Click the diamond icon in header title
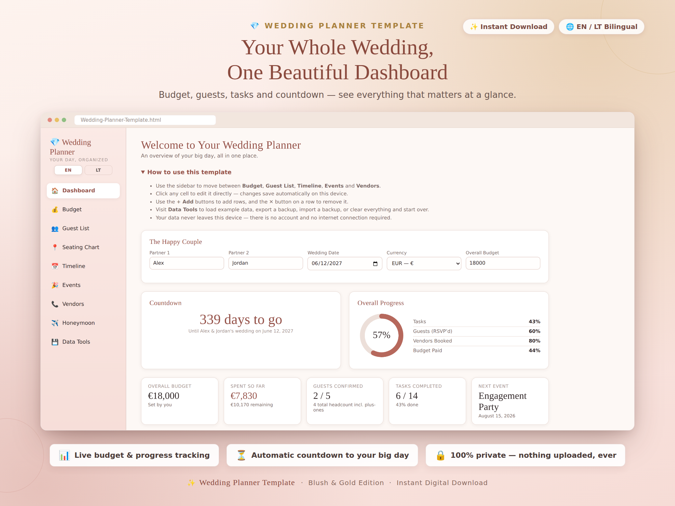675x506 pixels. (x=255, y=26)
